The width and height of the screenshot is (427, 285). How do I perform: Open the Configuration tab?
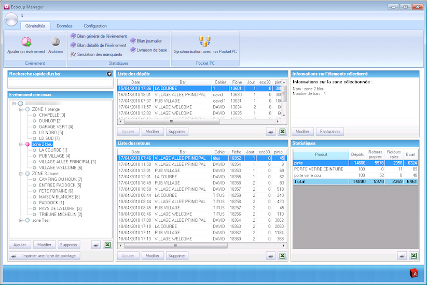pyautogui.click(x=95, y=26)
